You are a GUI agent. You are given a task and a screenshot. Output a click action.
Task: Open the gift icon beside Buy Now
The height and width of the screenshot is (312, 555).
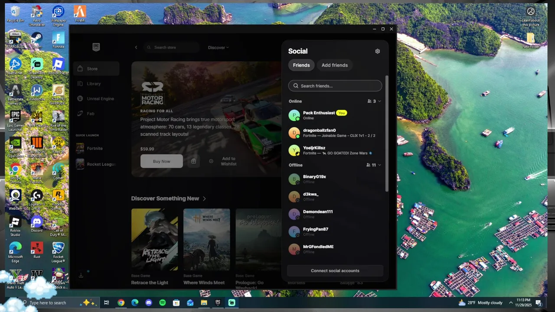193,161
